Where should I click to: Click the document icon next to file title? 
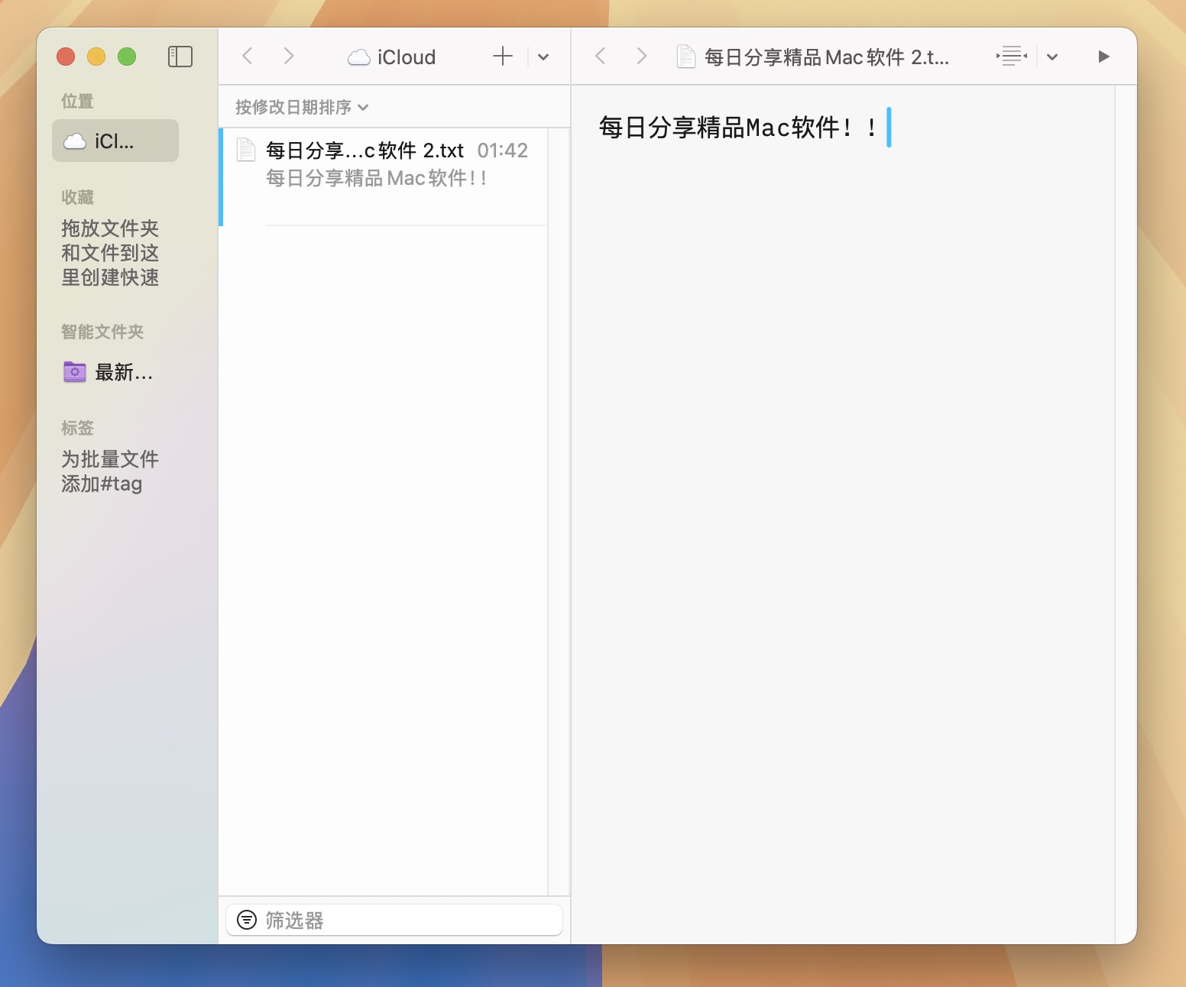coord(685,56)
